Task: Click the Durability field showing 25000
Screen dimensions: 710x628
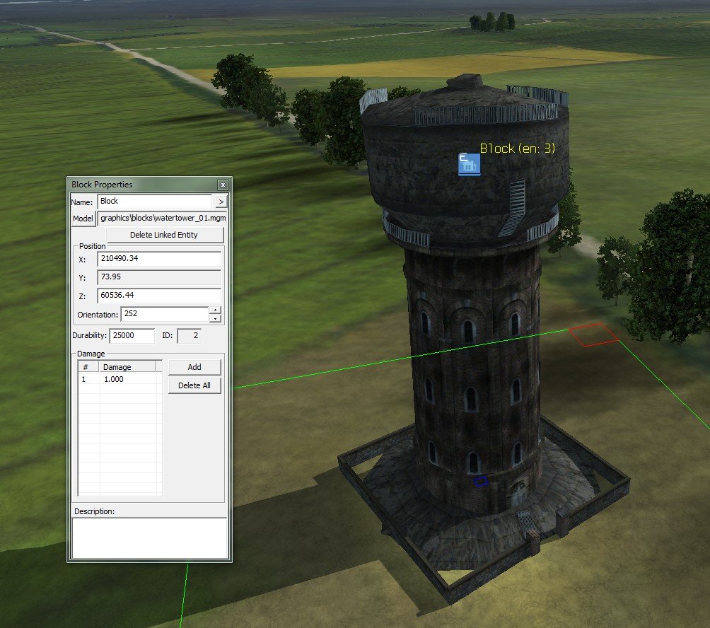Action: (x=132, y=336)
